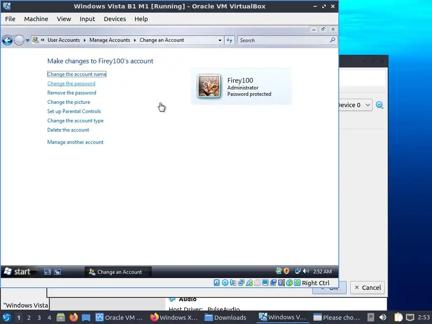
Task: Expand the breadcrumb arrow after Manage Accounts
Action: (135, 40)
